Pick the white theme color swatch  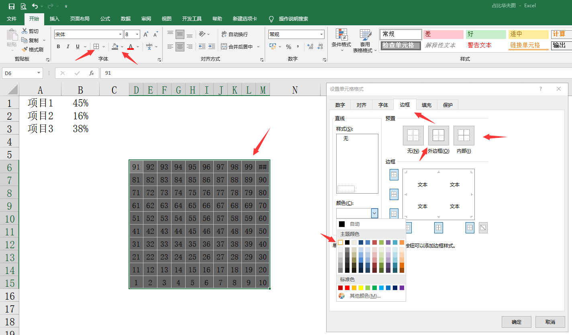pos(340,242)
